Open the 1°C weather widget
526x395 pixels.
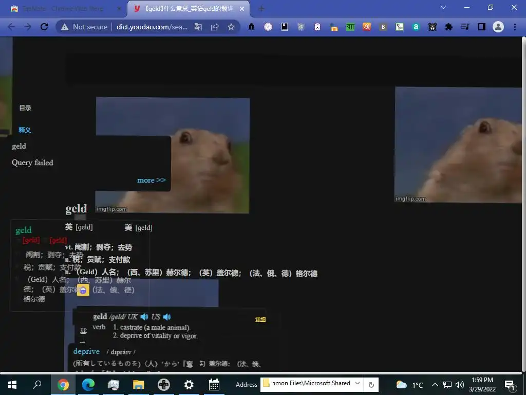point(409,385)
